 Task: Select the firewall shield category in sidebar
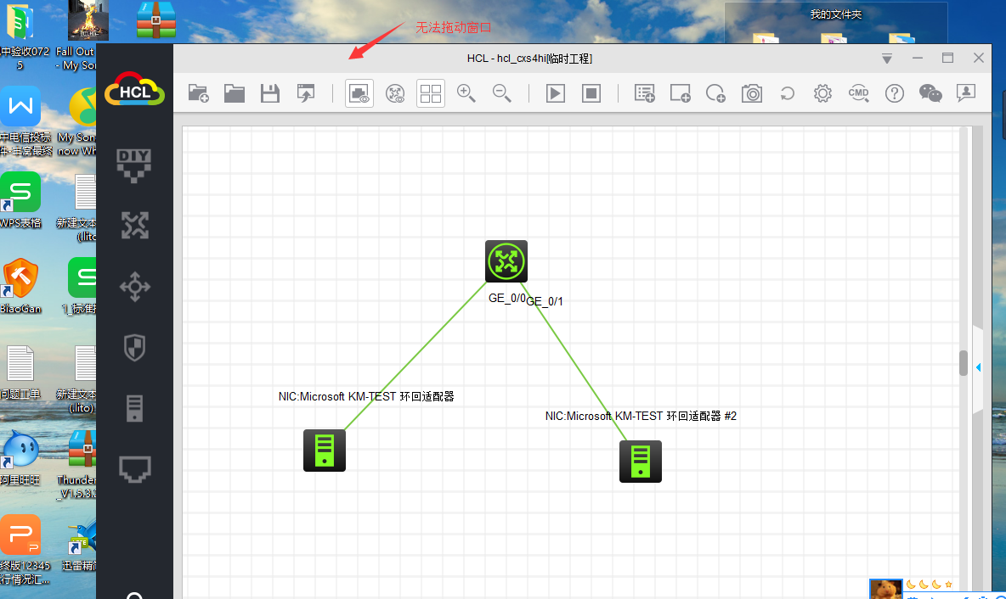coord(135,347)
